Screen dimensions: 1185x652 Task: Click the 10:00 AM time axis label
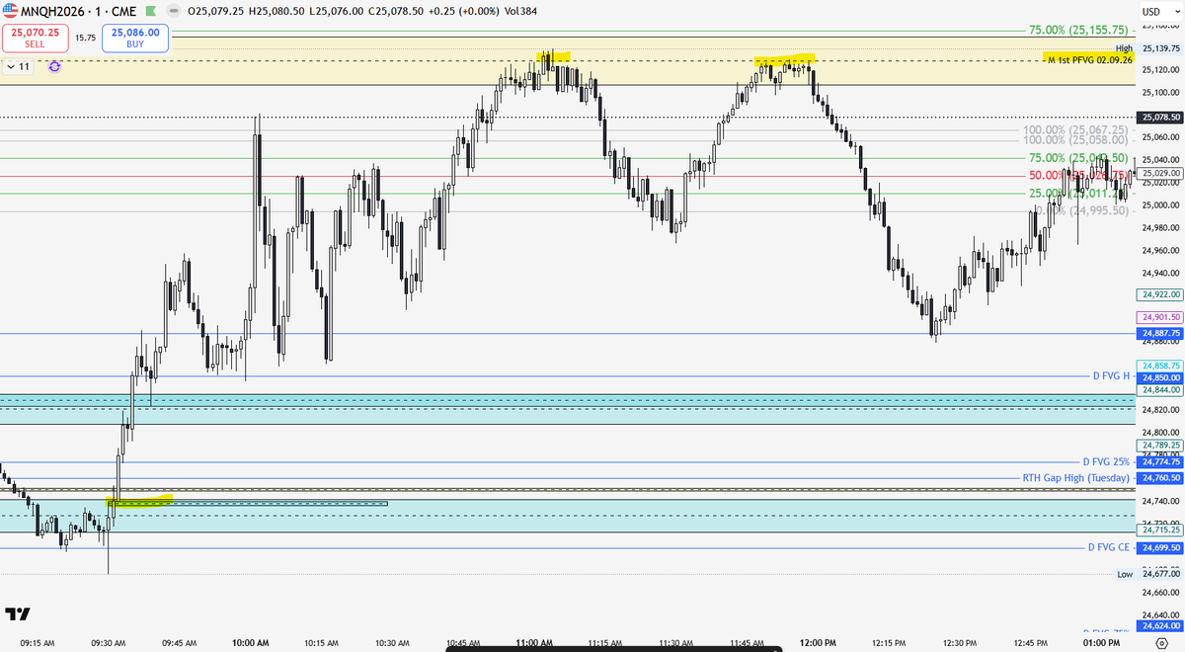pos(252,643)
